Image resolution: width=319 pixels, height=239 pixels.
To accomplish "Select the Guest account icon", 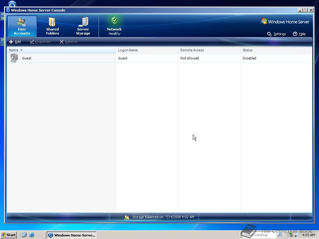I will pos(14,58).
